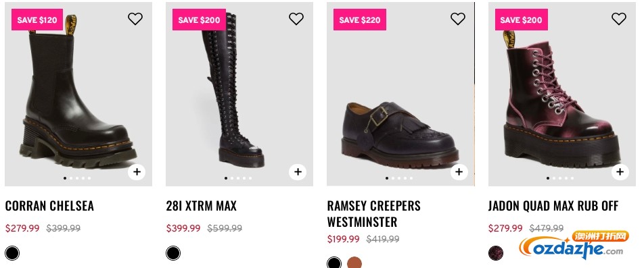Click the Save $220 sale badge
Image resolution: width=644 pixels, height=268 pixels.
pyautogui.click(x=360, y=20)
